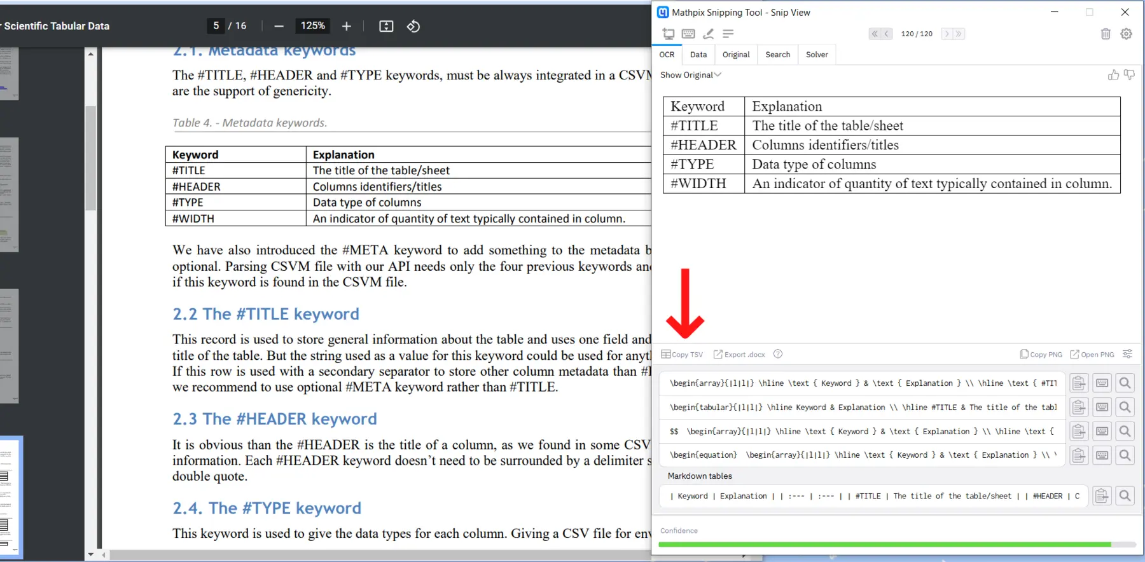Switch to the Search tab
This screenshot has height=562, width=1145.
click(777, 55)
